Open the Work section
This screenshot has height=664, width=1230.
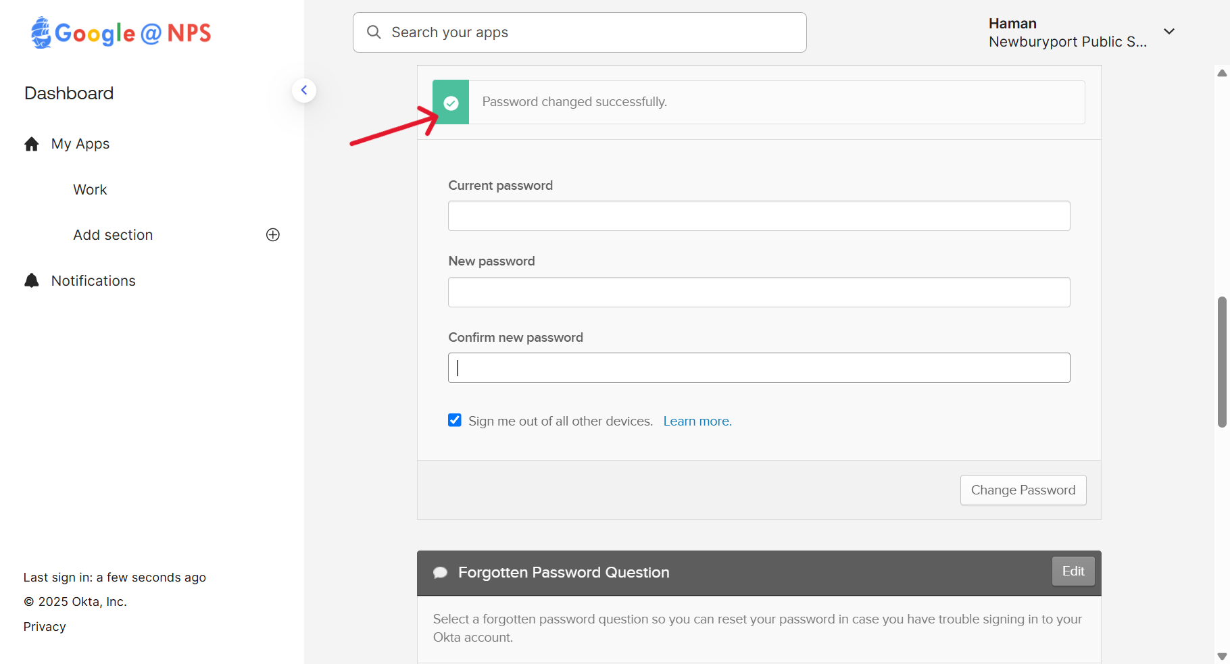click(90, 190)
